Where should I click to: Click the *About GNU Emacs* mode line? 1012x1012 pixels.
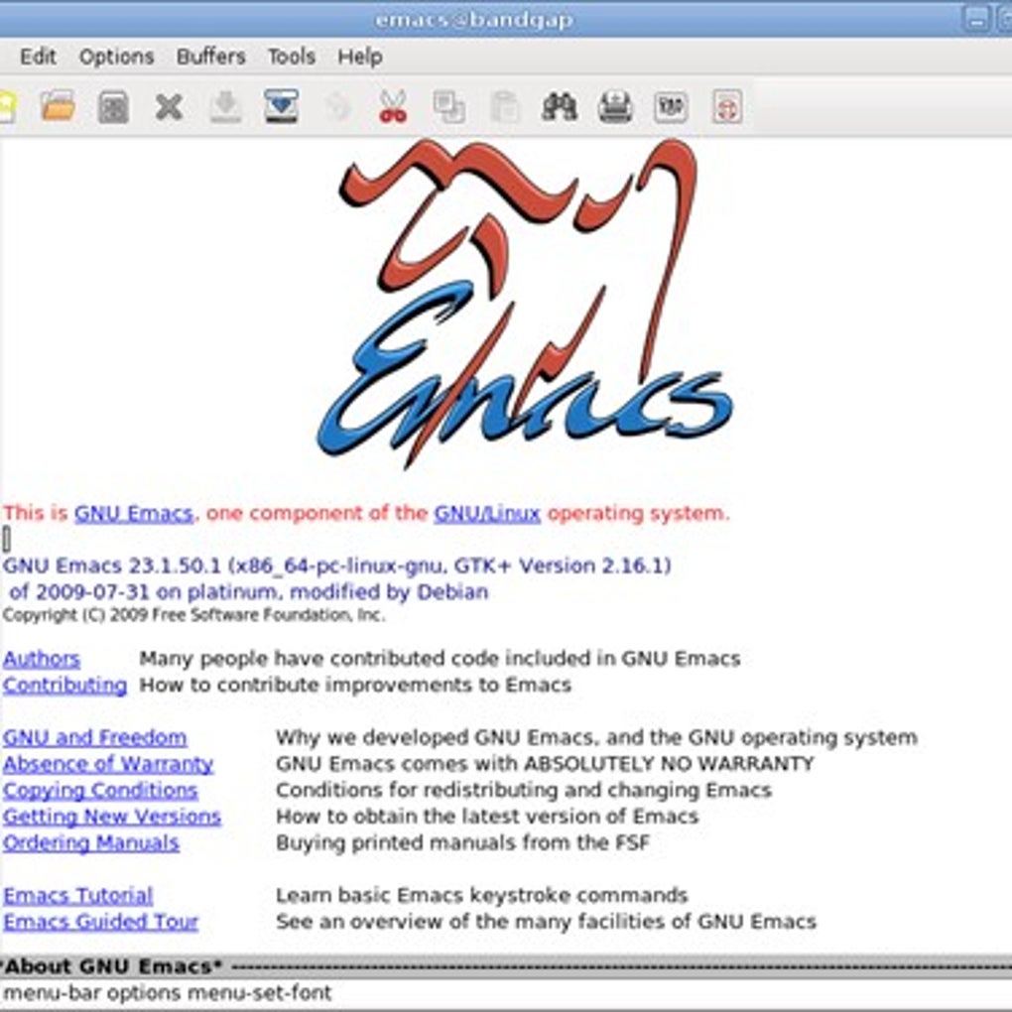pyautogui.click(x=506, y=966)
